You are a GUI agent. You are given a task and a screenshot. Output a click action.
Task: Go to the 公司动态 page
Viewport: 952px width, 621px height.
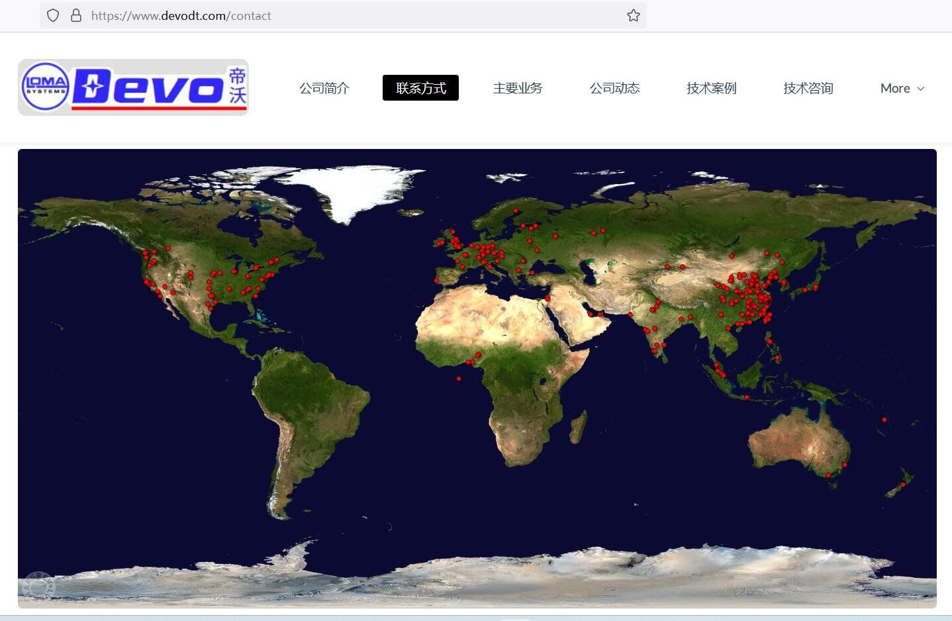coord(615,88)
